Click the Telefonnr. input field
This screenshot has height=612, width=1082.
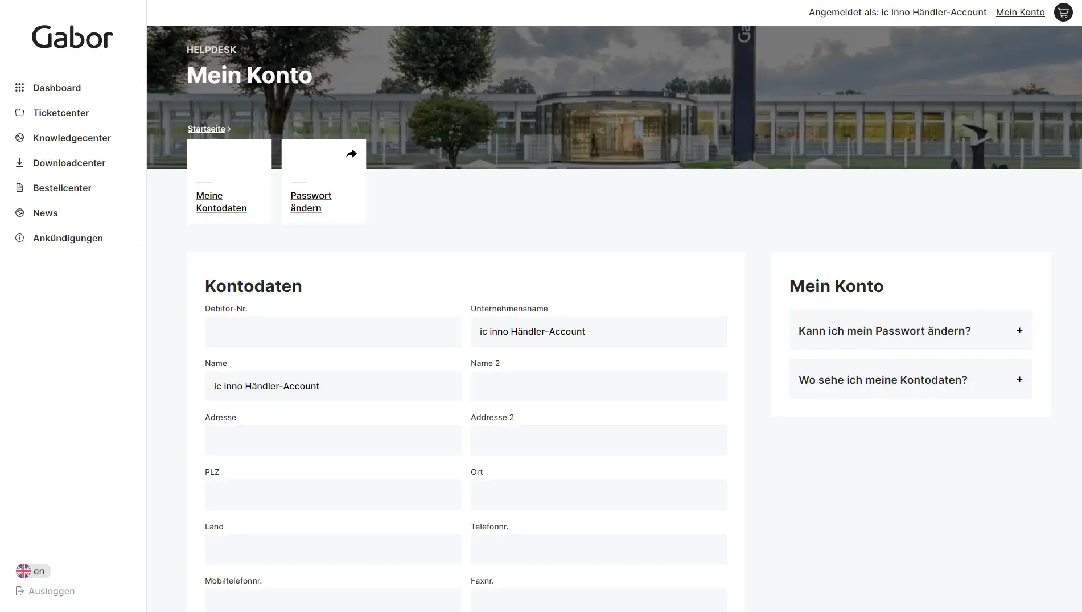pyautogui.click(x=599, y=549)
